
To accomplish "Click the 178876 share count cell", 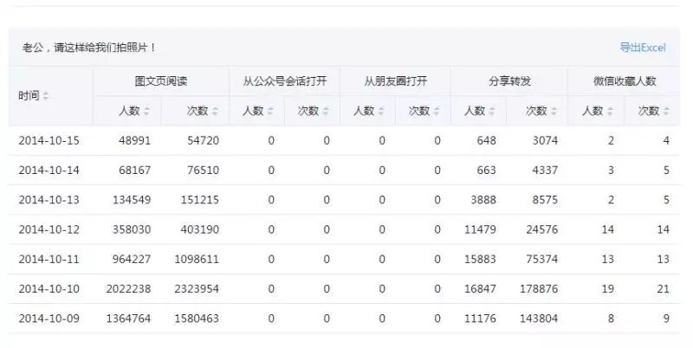I will coord(533,289).
